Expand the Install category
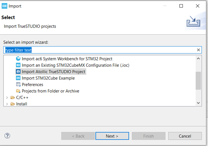 [x=7, y=104]
